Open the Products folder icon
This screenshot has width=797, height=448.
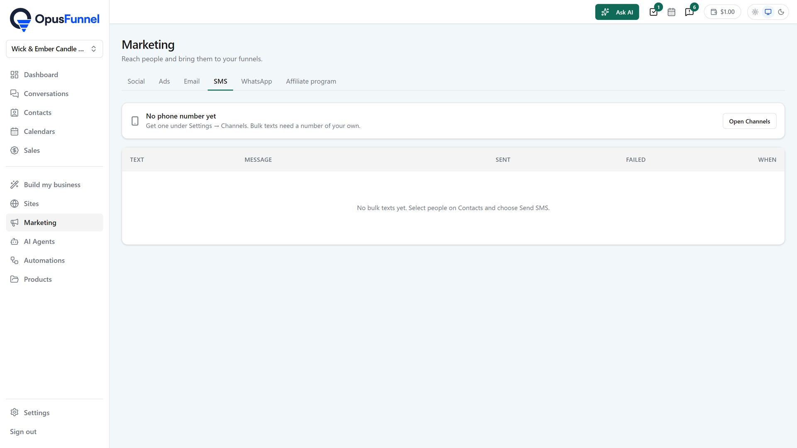coord(15,279)
